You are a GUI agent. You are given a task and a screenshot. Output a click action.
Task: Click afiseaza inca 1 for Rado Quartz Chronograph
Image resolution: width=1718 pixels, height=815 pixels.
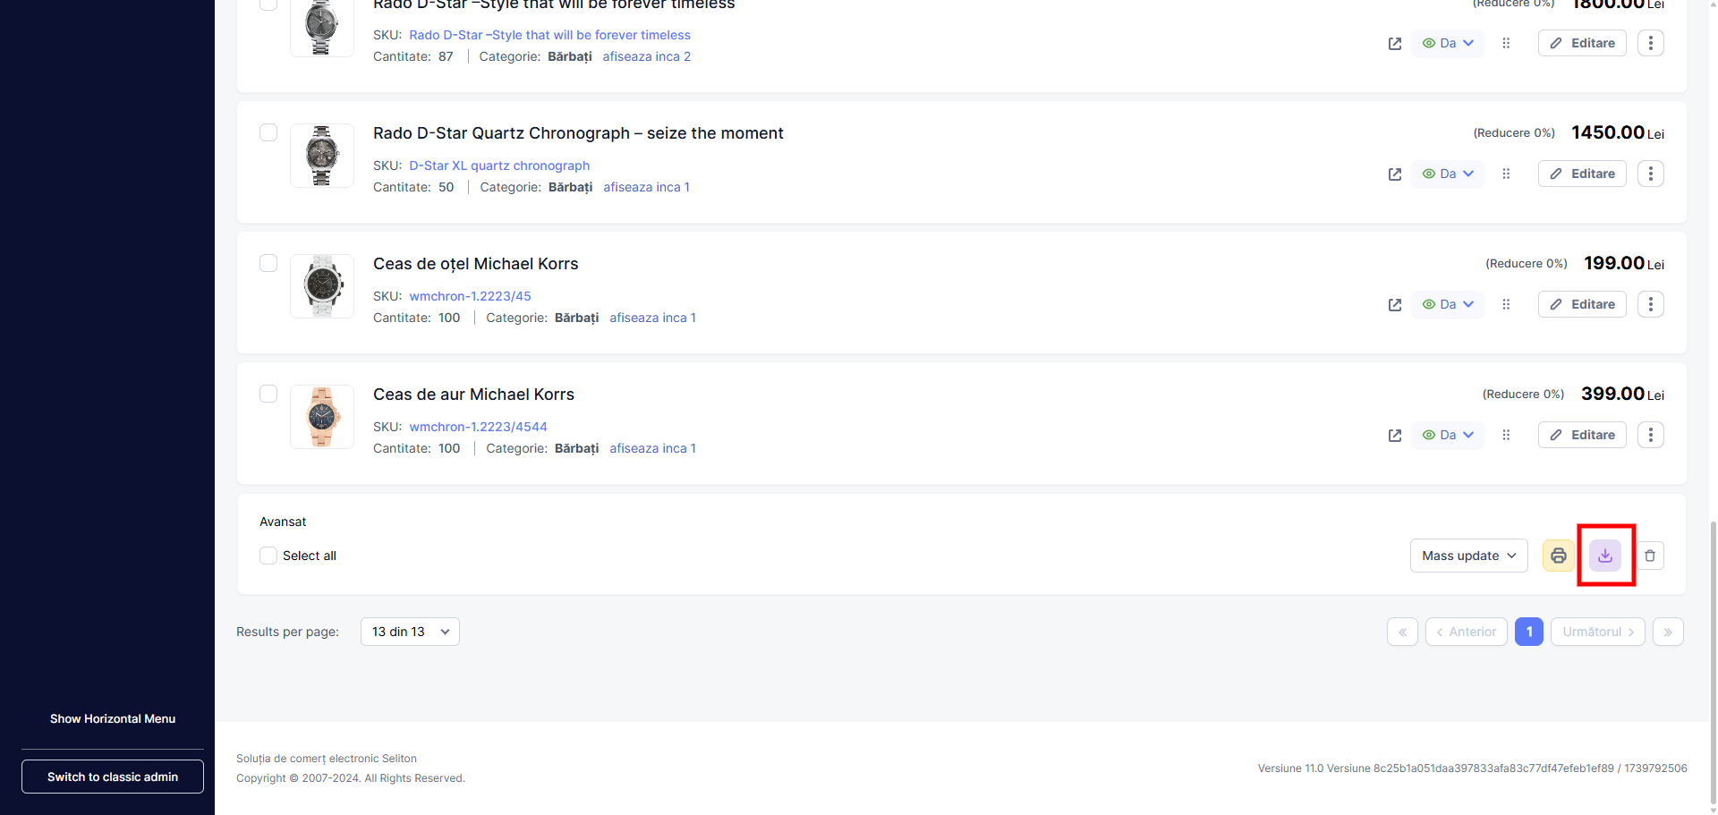click(x=647, y=187)
